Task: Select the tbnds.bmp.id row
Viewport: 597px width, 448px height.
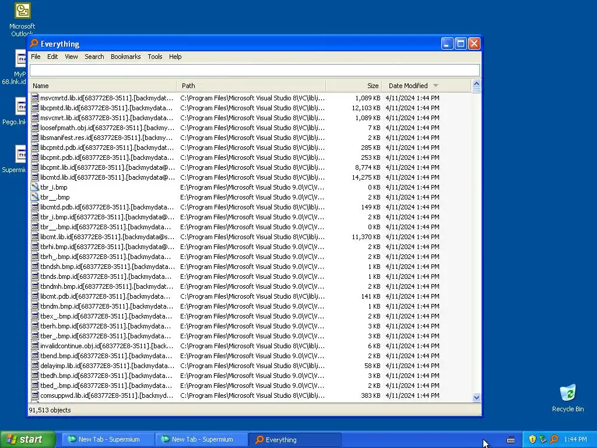Action: (x=250, y=276)
